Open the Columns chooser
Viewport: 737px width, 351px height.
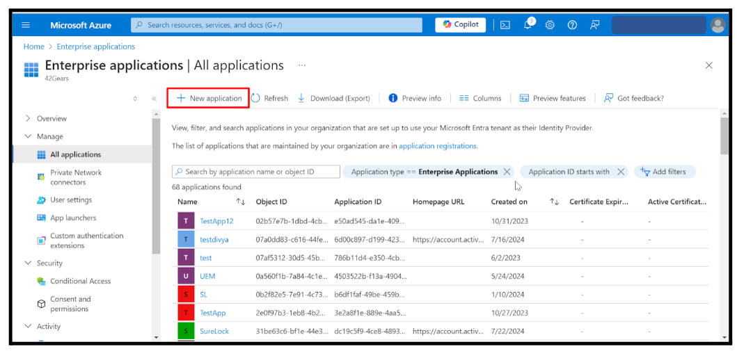[480, 98]
